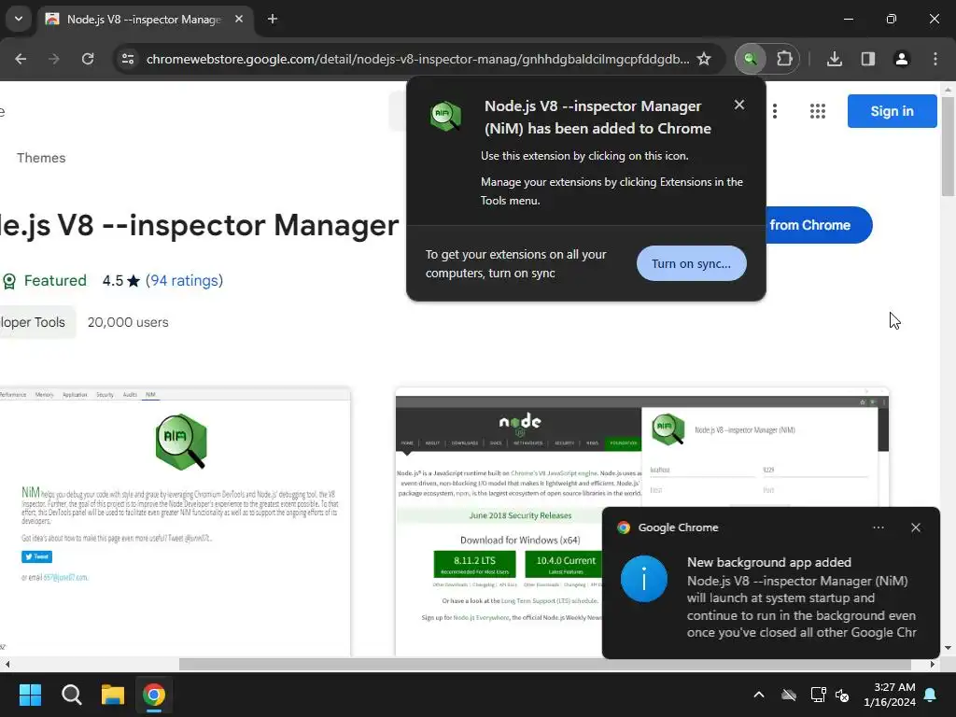Click the horizontal page scrollbar
The height and width of the screenshot is (717, 956).
(545, 664)
